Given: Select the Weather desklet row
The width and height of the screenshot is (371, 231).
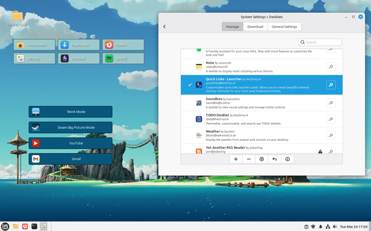Looking at the screenshot, I should pyautogui.click(x=261, y=136).
